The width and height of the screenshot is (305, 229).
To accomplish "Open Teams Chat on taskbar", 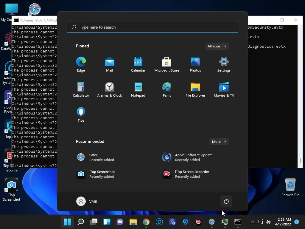I will 120,222.
